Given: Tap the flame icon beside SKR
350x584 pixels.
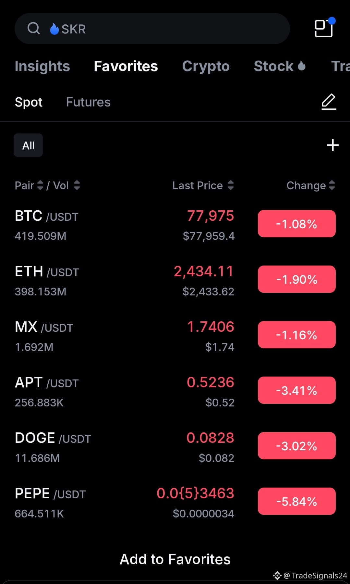Looking at the screenshot, I should (54, 29).
